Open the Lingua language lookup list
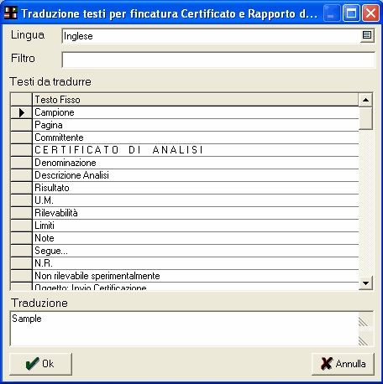Image resolution: width=383 pixels, height=384 pixels. coord(367,35)
